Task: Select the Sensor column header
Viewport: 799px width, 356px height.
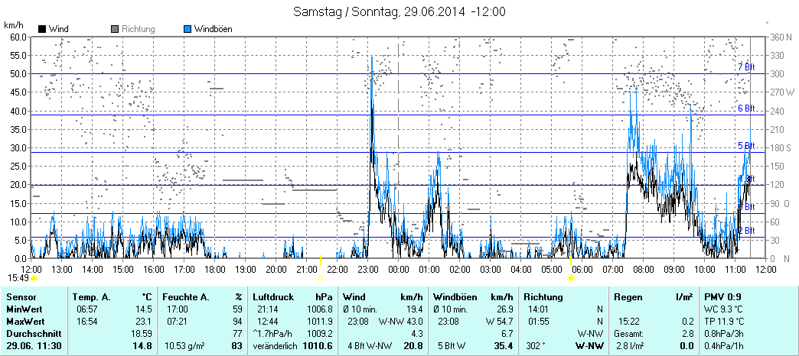Action: coord(21,296)
